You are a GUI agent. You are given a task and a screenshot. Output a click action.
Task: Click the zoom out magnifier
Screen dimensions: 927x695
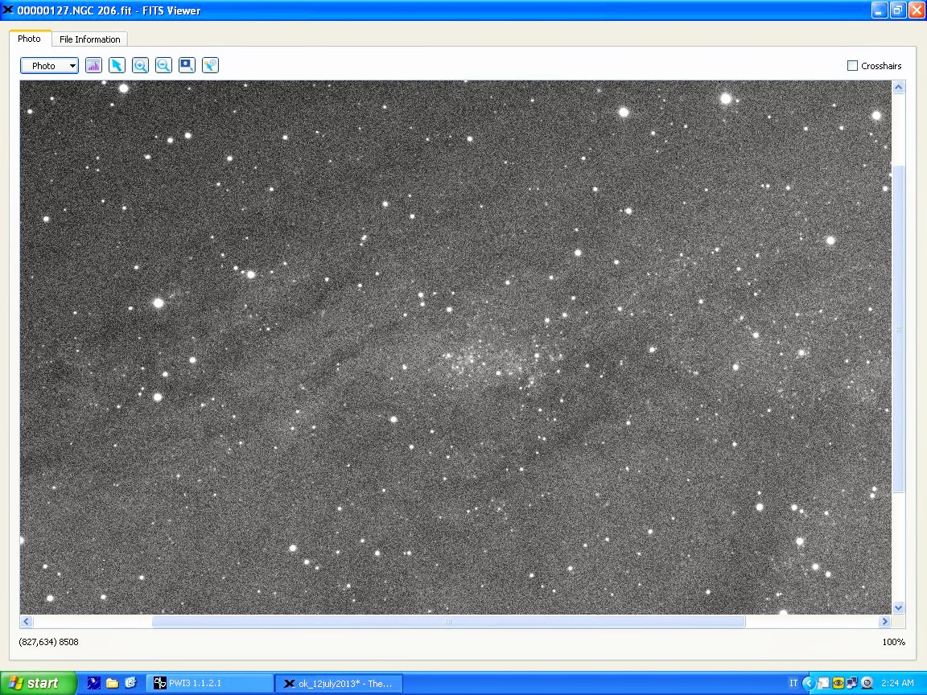click(x=163, y=65)
